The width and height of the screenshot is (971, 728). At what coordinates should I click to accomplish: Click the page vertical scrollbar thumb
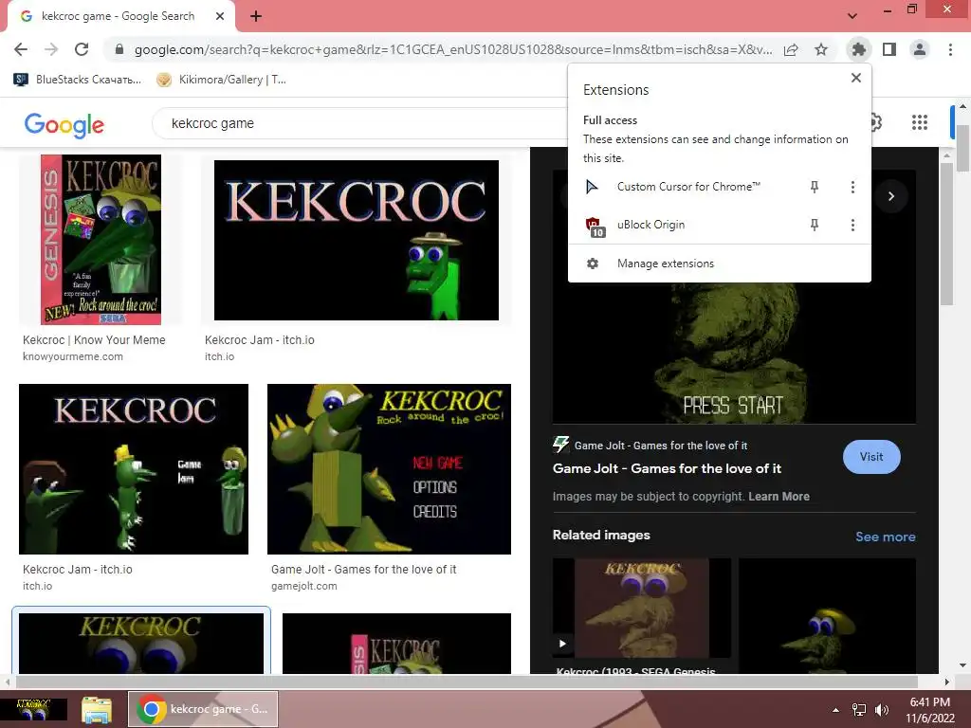pyautogui.click(x=962, y=149)
